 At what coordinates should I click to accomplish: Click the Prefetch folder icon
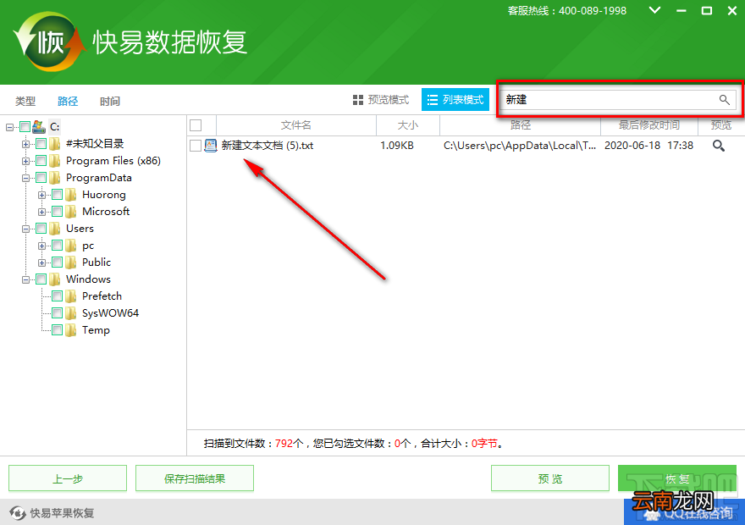click(x=71, y=296)
